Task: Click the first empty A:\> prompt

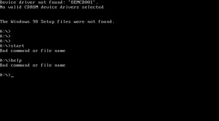Action: pyautogui.click(x=5, y=31)
